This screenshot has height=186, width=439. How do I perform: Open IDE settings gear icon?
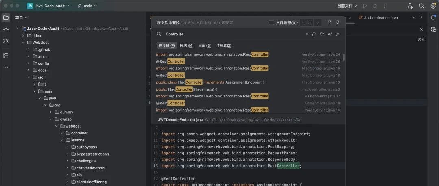433,6
